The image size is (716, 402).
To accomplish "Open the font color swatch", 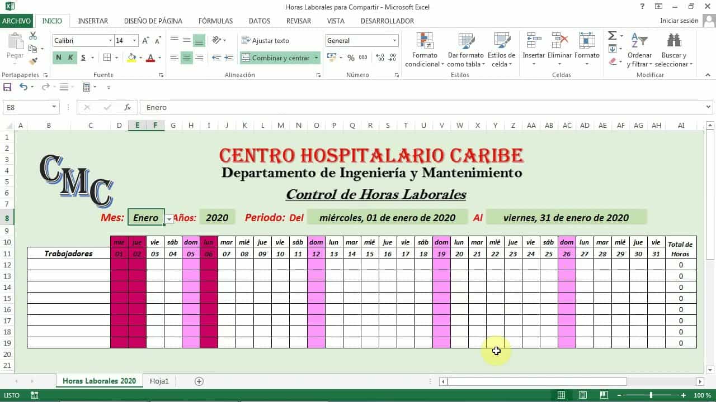I will point(151,58).
